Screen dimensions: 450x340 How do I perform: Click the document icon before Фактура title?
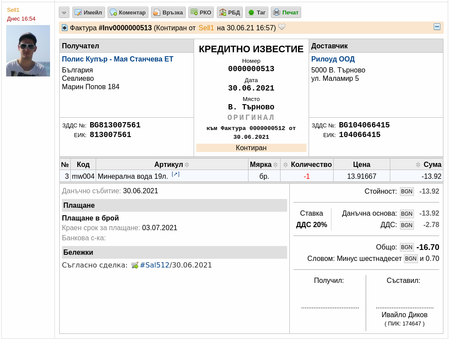point(65,28)
